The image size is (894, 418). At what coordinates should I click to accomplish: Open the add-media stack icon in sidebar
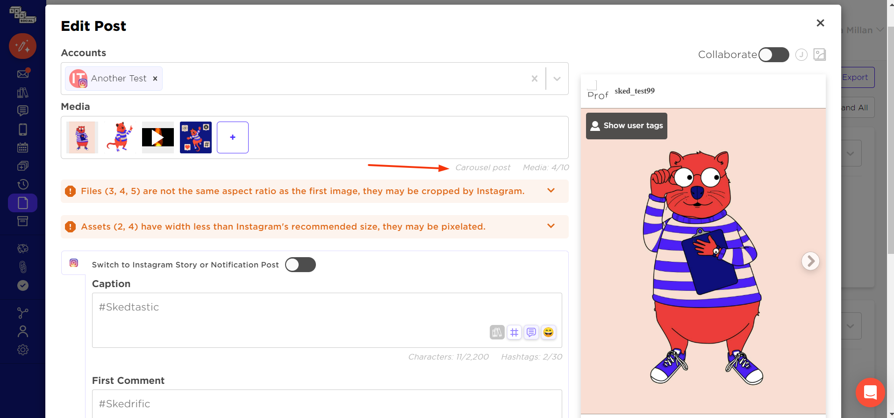(22, 166)
